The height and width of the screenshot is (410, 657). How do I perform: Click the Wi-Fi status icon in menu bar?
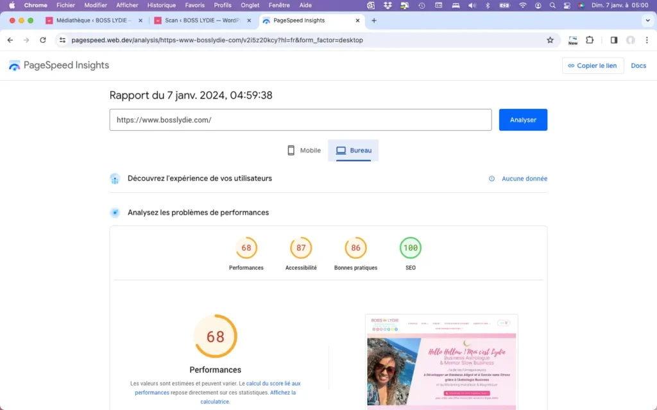[x=522, y=5]
